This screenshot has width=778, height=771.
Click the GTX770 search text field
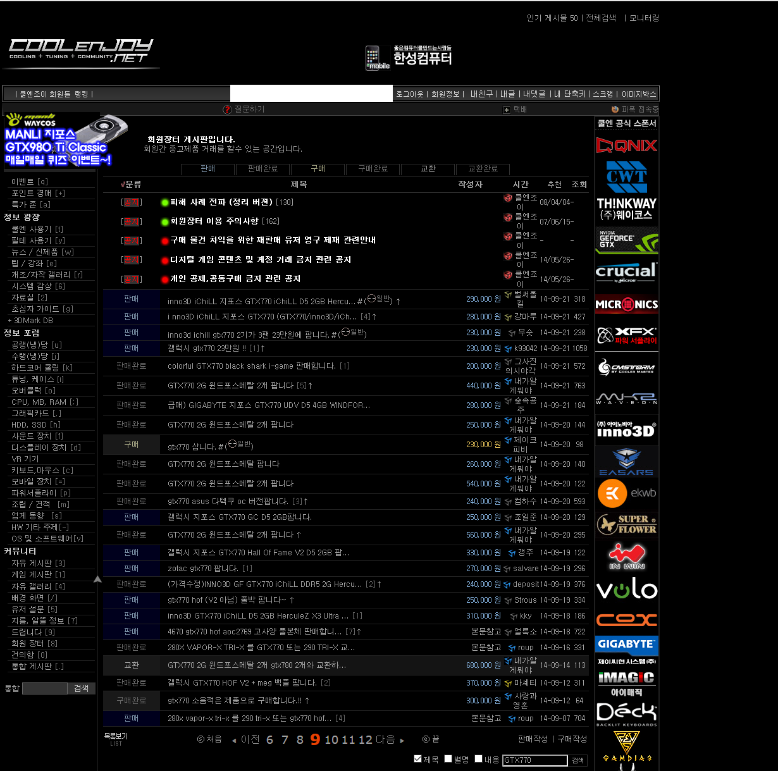pos(534,760)
